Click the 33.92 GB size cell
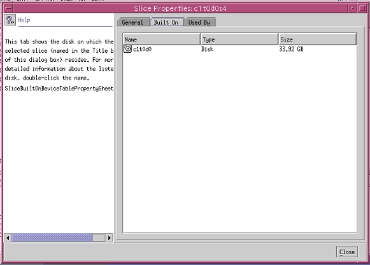 tap(291, 49)
